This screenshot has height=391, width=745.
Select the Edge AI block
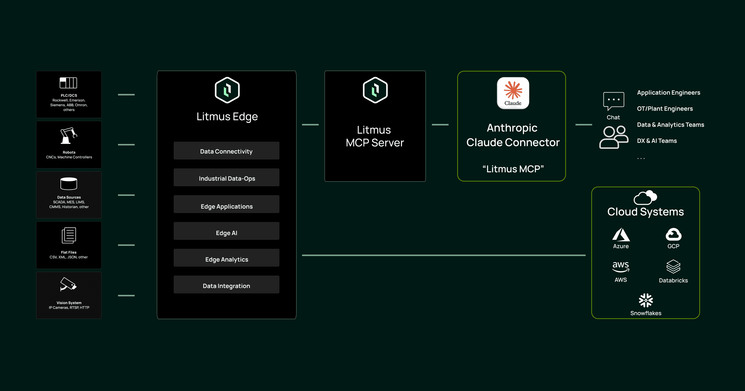point(226,231)
